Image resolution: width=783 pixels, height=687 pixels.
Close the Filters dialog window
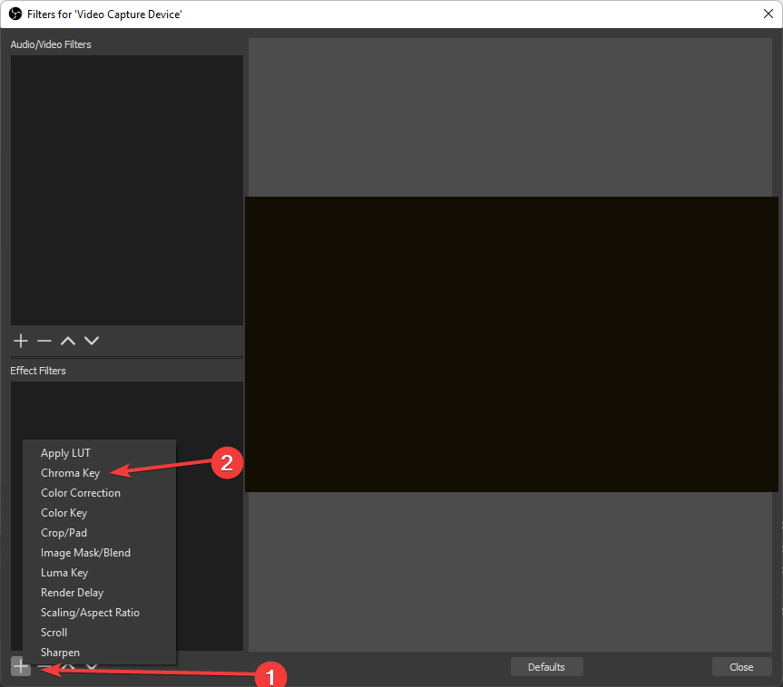coord(768,14)
